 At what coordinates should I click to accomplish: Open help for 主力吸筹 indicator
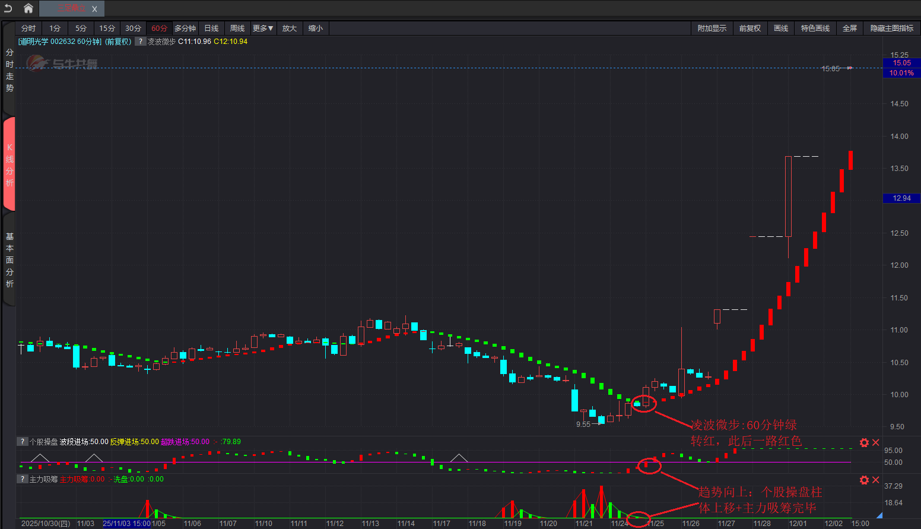[22, 479]
